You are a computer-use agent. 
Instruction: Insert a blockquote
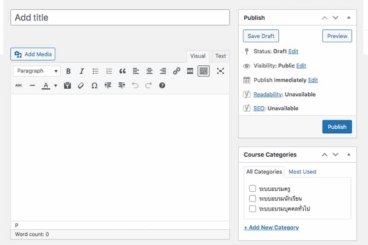click(x=122, y=71)
